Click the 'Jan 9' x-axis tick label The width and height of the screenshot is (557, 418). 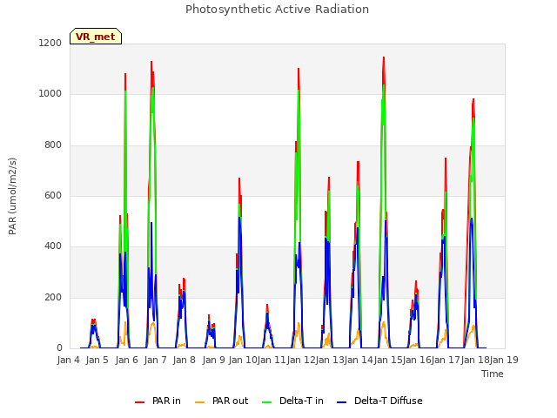click(x=213, y=360)
